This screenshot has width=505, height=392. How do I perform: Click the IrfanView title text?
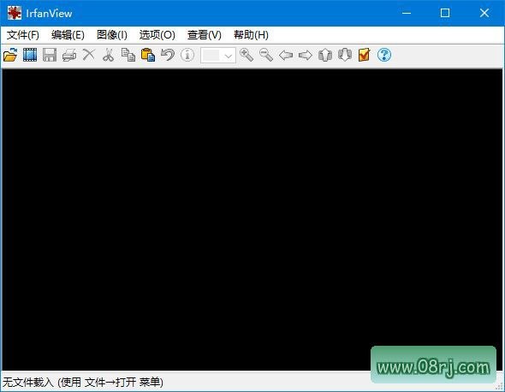(49, 14)
